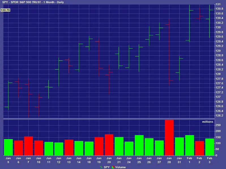Click the 129 price axis label
Viewport: 226px width, 169px height.
[x=218, y=51]
